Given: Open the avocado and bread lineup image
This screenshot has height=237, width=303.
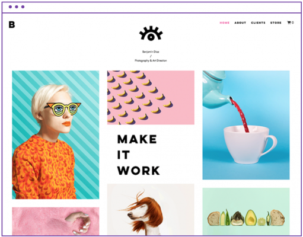Looking at the screenshot, I should (x=246, y=212).
